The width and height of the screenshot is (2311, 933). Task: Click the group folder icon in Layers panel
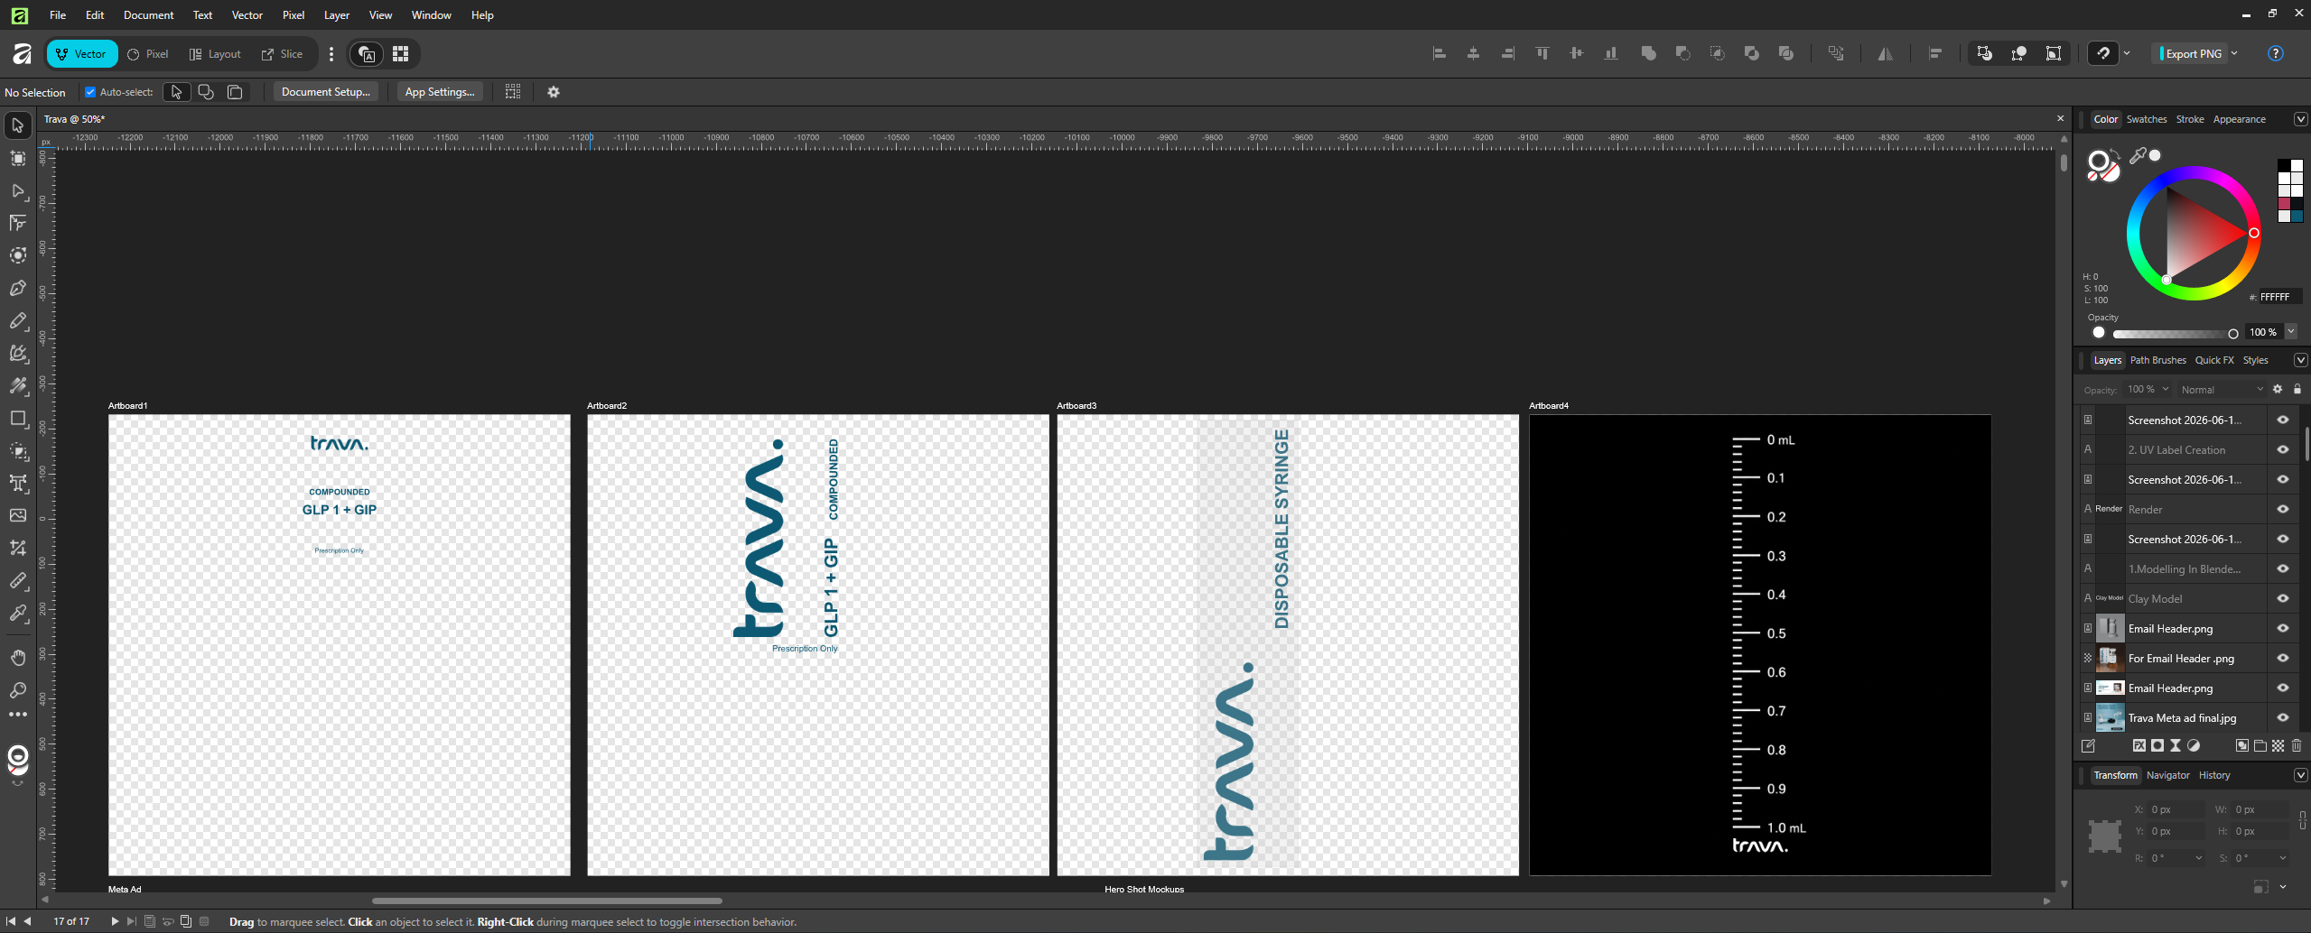pyautogui.click(x=2260, y=746)
